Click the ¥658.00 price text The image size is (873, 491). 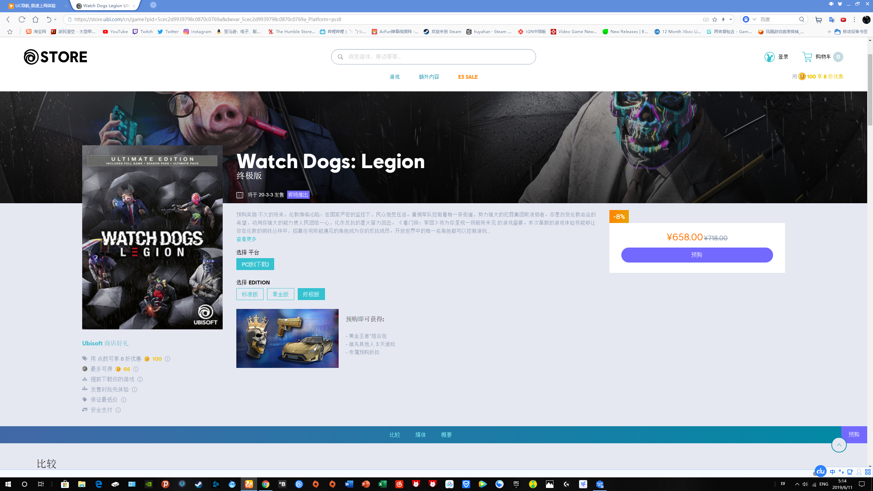(685, 237)
